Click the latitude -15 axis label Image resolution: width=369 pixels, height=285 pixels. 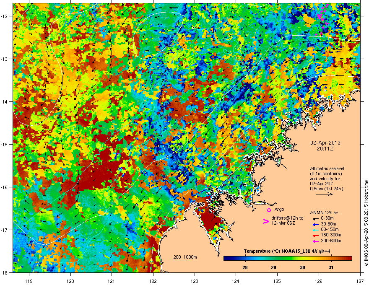coord(5,144)
